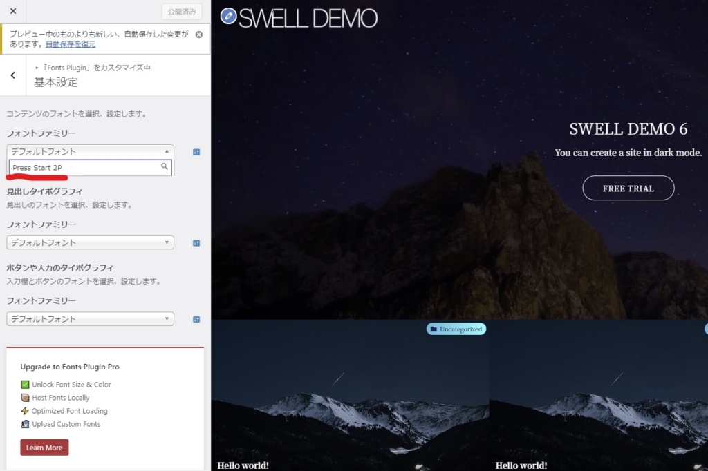This screenshot has width=708, height=471.
Task: Click the search magnifier icon in font field
Action: [165, 167]
